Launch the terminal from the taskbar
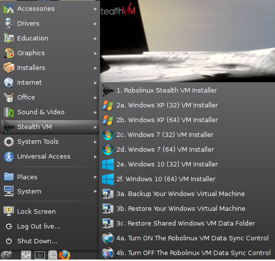The height and width of the screenshot is (261, 275). coord(40,255)
